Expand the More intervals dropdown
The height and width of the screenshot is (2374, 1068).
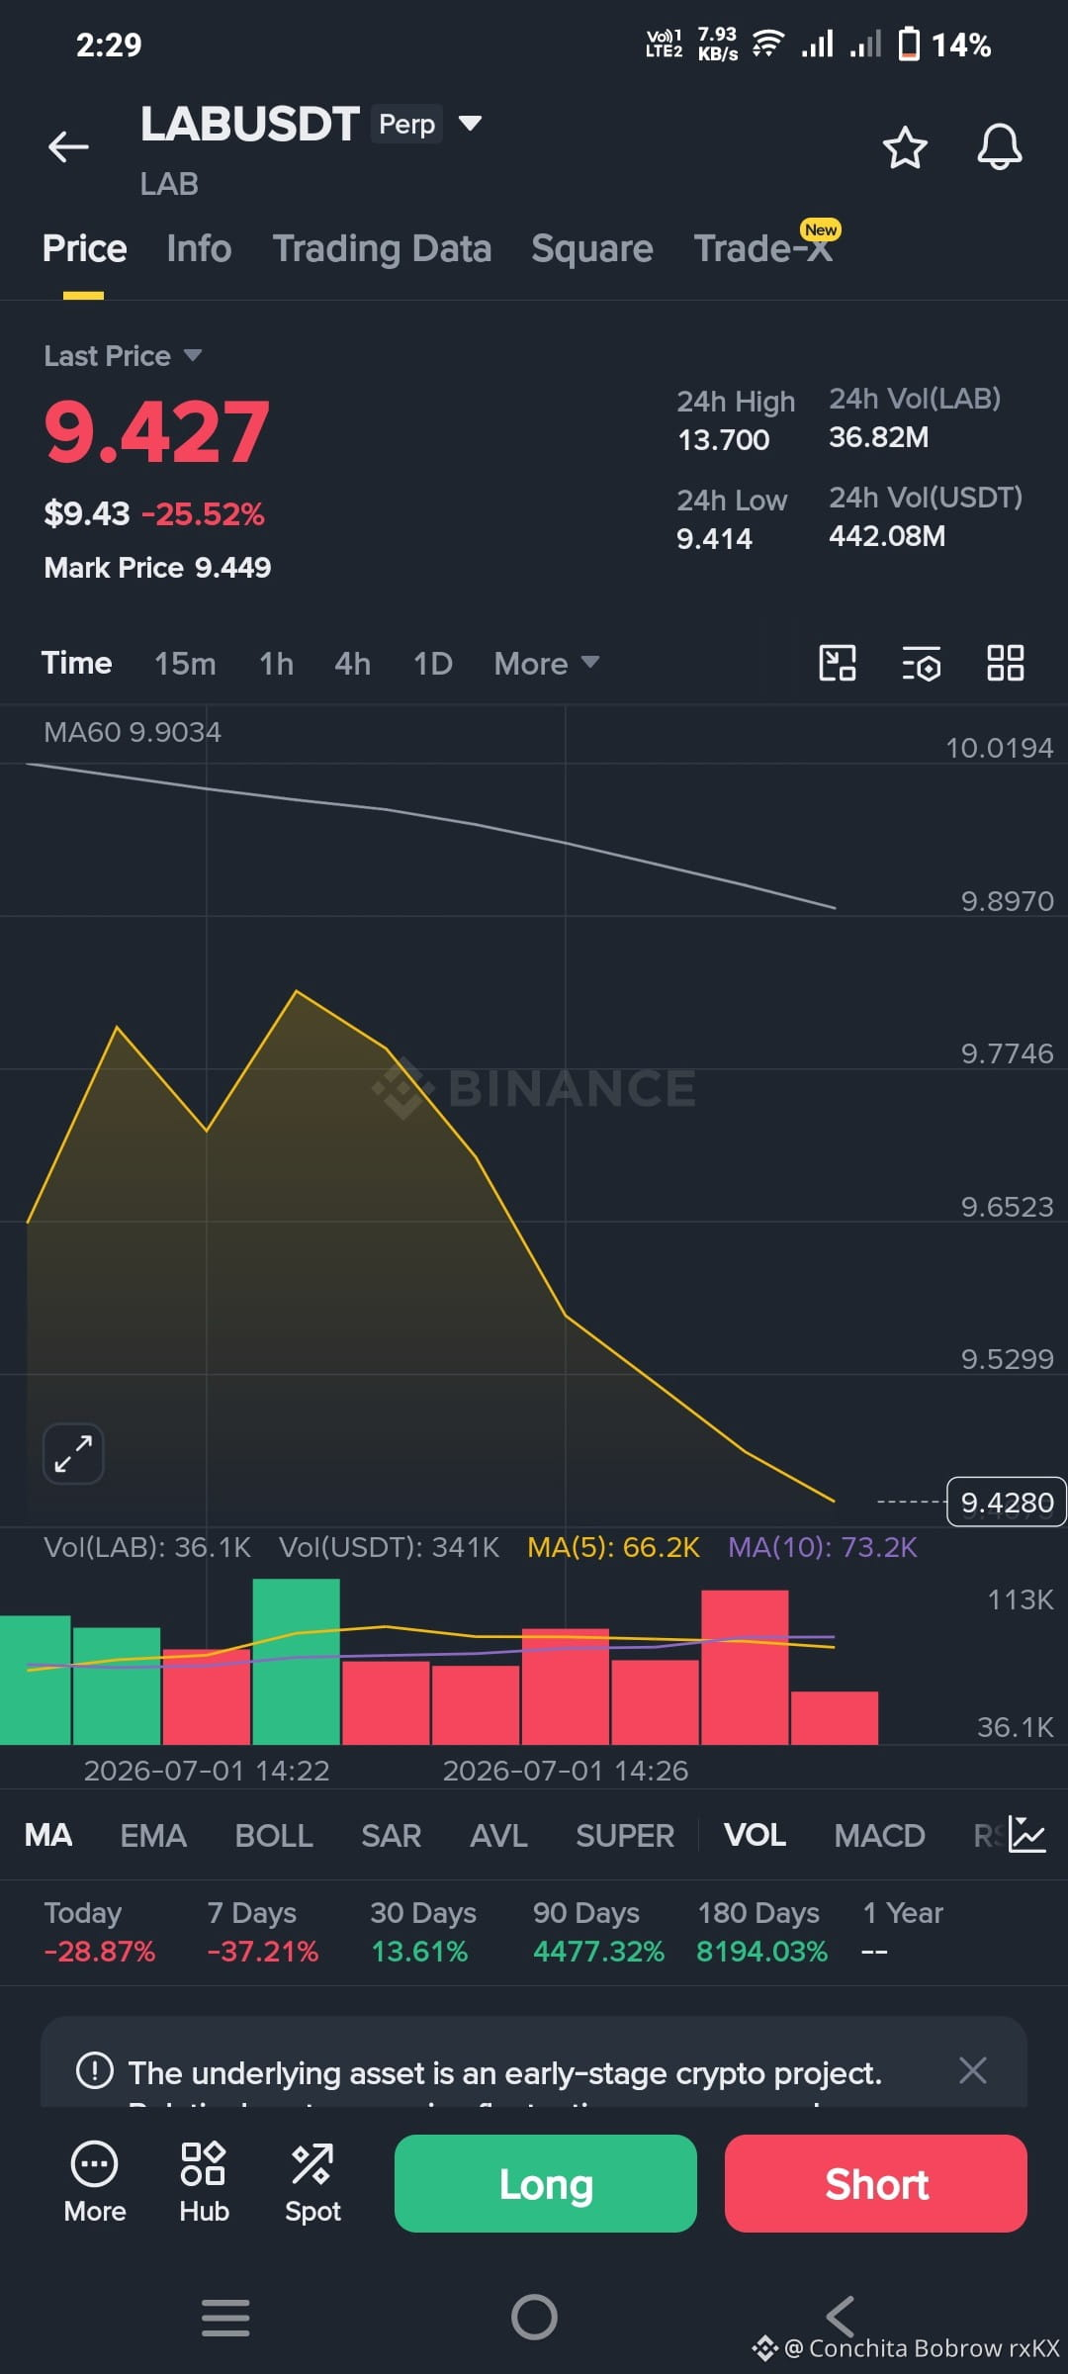(x=547, y=663)
